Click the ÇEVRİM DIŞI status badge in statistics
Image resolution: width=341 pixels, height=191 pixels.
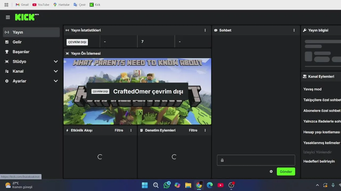(x=77, y=42)
